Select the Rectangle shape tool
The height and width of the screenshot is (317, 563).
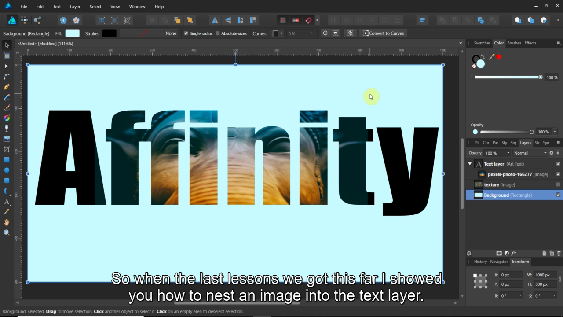pyautogui.click(x=7, y=160)
